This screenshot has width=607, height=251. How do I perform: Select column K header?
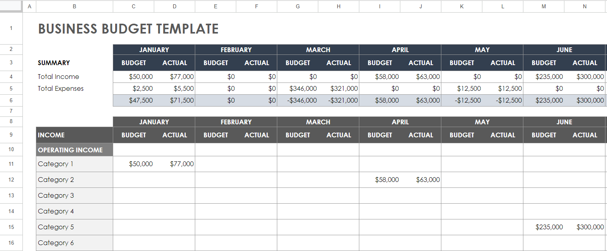tap(461, 6)
